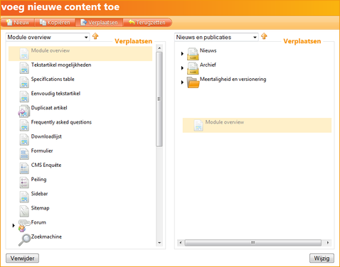The width and height of the screenshot is (340, 267).
Task: Click the Downloadlijst page icon
Action: (24, 140)
